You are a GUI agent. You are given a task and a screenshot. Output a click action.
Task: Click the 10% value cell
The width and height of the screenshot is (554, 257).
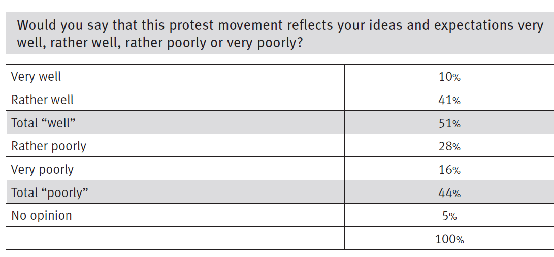point(449,77)
